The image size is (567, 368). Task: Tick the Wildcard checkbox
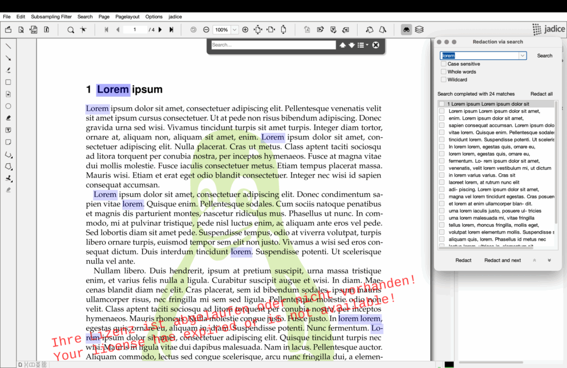(444, 80)
